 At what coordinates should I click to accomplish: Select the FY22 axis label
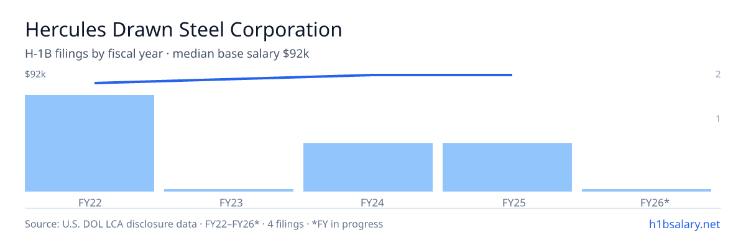point(90,203)
